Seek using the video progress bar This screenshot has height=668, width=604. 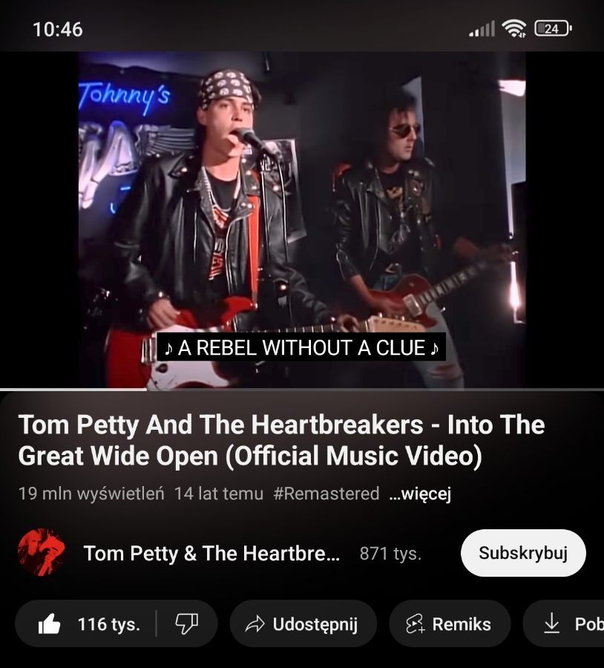[x=302, y=390]
